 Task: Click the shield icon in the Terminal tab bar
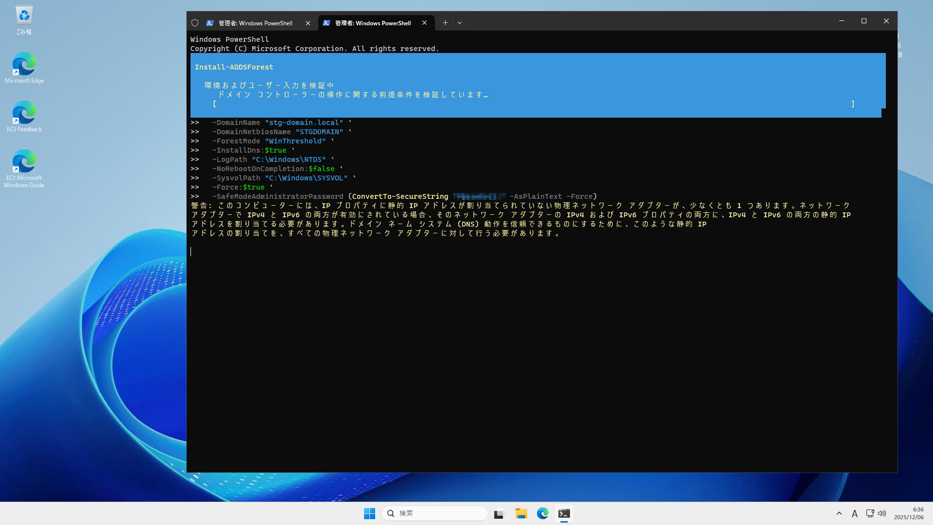tap(194, 23)
